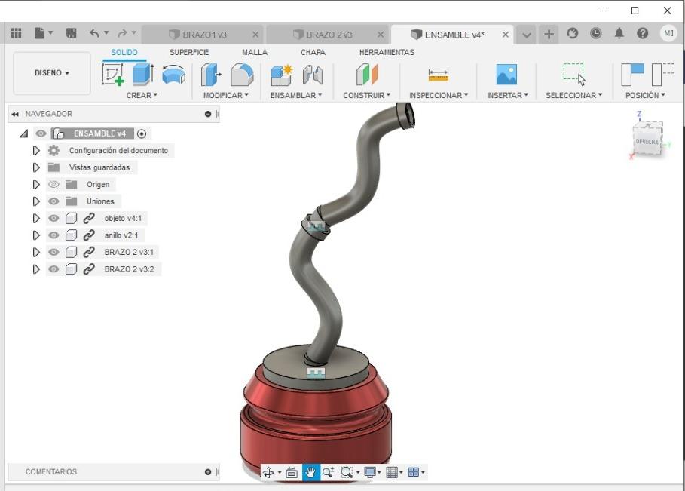Open the job status clock icon
The height and width of the screenshot is (491, 685).
pos(596,33)
